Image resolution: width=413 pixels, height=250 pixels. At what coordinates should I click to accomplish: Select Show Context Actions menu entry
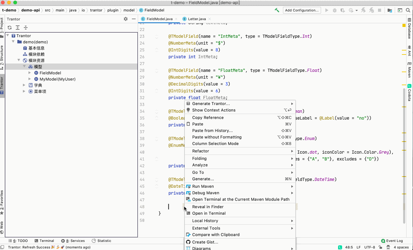click(240, 110)
